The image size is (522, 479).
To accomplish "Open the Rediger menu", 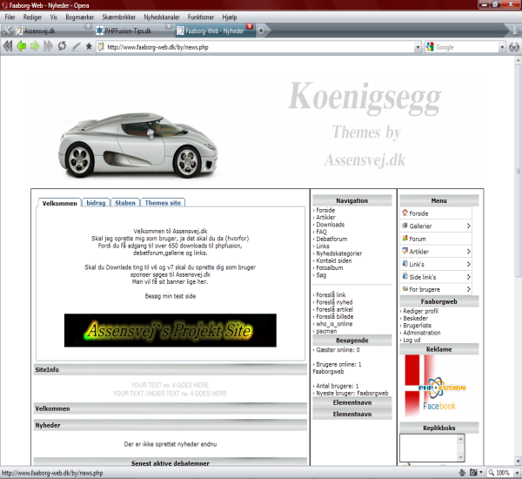I will [x=32, y=17].
